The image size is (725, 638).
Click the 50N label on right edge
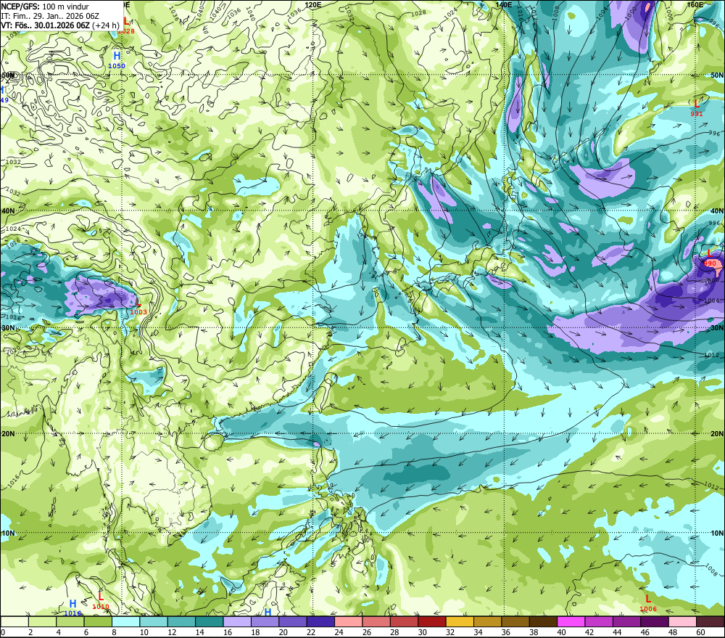(x=717, y=75)
